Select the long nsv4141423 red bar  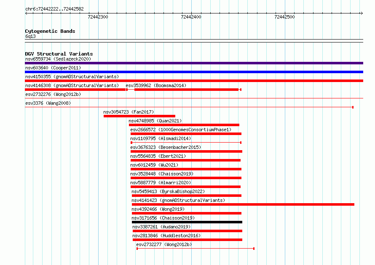pos(243,204)
